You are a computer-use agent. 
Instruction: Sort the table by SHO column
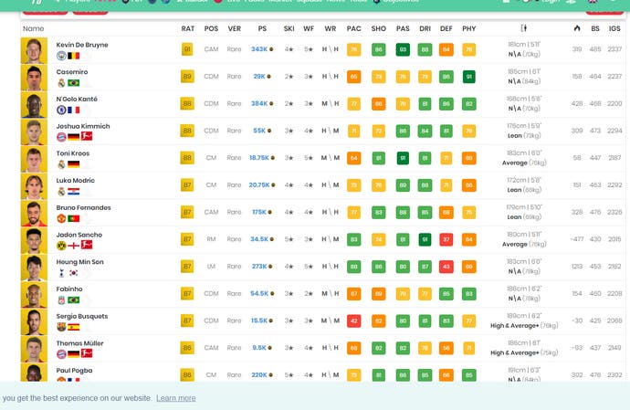(x=379, y=28)
